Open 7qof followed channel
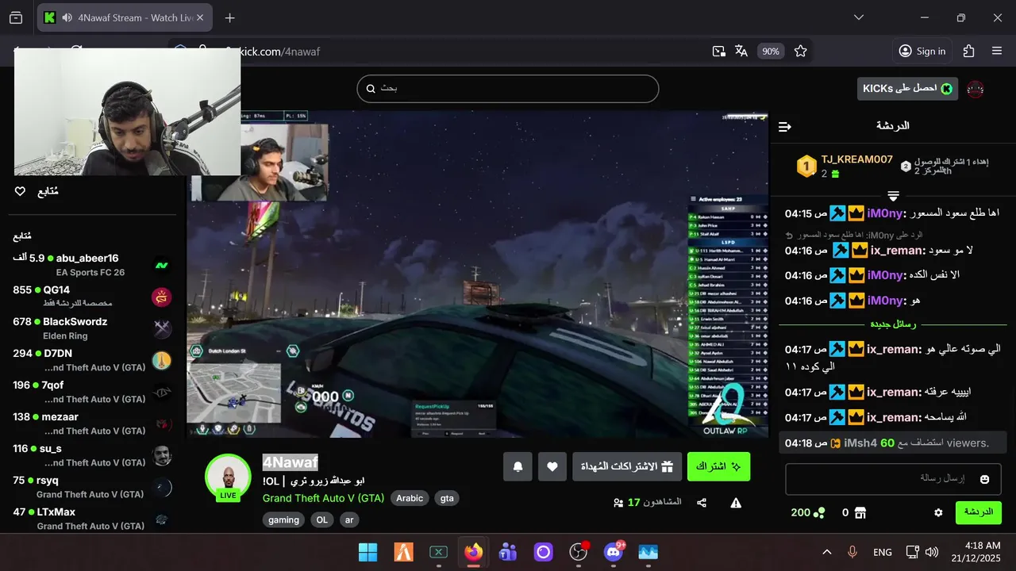The height and width of the screenshot is (571, 1016). coord(92,392)
